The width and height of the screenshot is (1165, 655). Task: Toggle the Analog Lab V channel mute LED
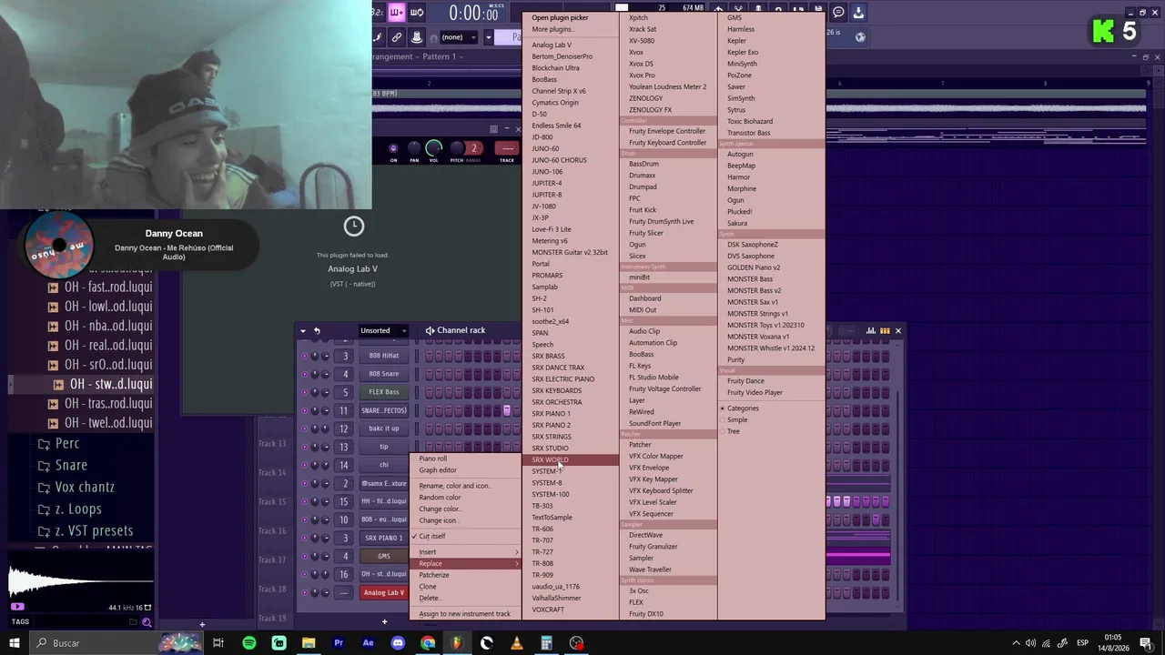click(305, 592)
